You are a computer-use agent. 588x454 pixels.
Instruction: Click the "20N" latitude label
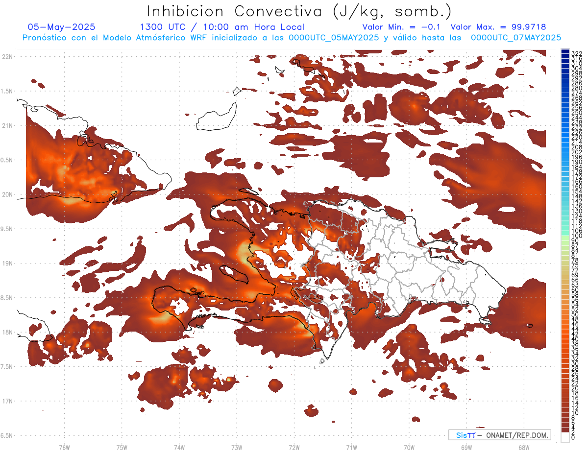click(x=7, y=194)
